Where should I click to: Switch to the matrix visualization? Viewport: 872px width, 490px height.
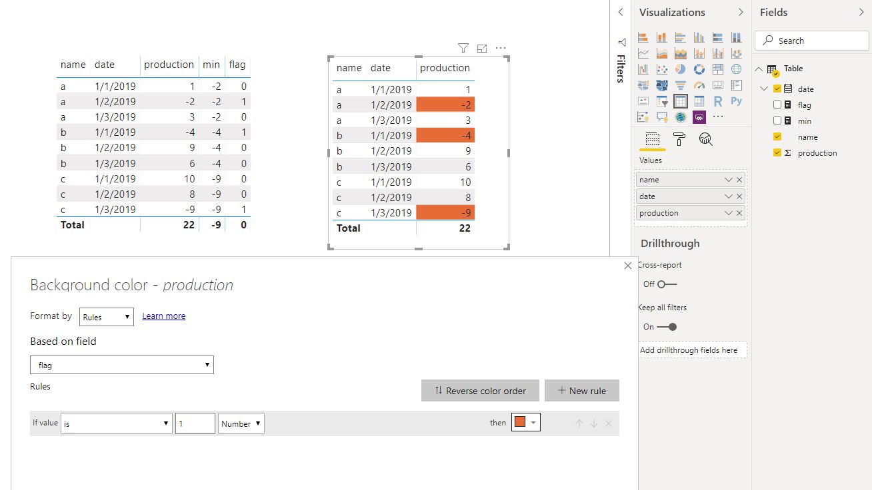click(699, 101)
